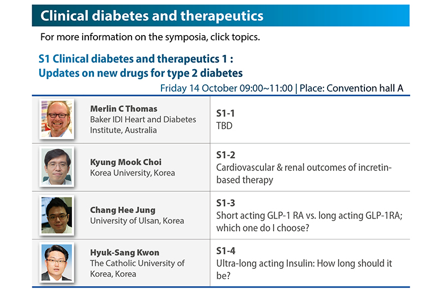Click the Friday 14 October schedule line
Viewport: 442px width, 296px height.
[x=282, y=88]
